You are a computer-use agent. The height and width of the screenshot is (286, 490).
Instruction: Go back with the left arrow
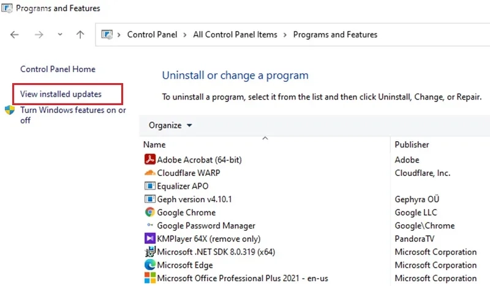click(x=14, y=35)
